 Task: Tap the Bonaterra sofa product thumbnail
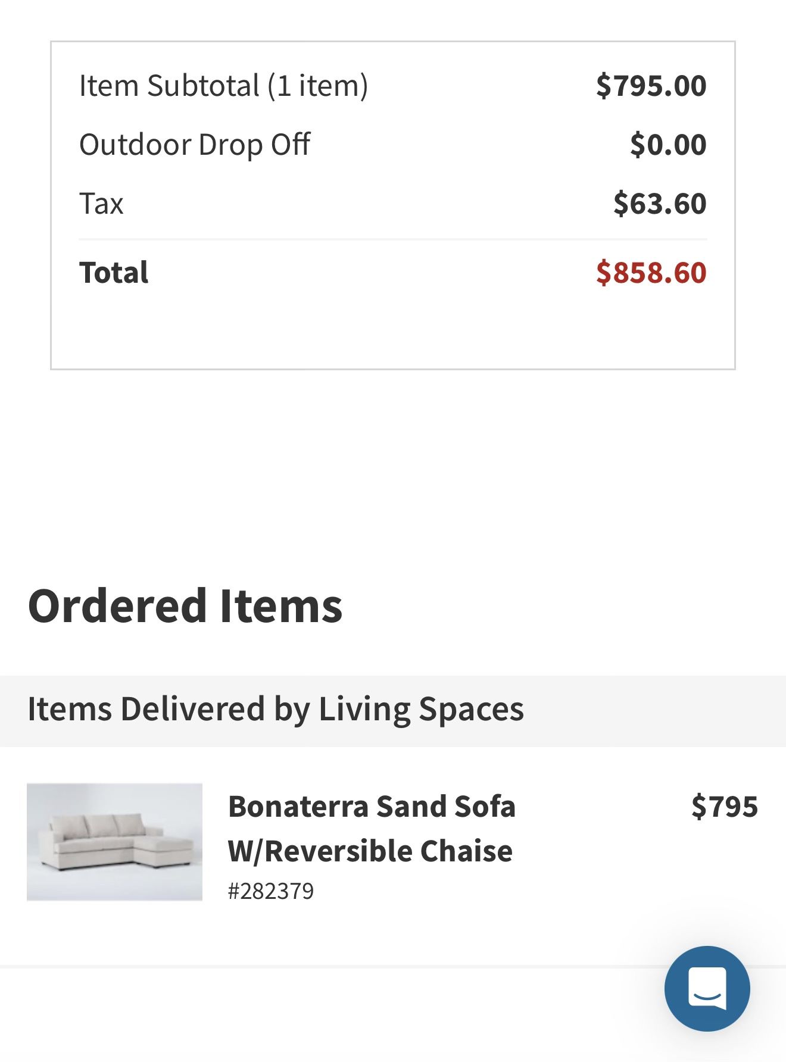tap(114, 842)
